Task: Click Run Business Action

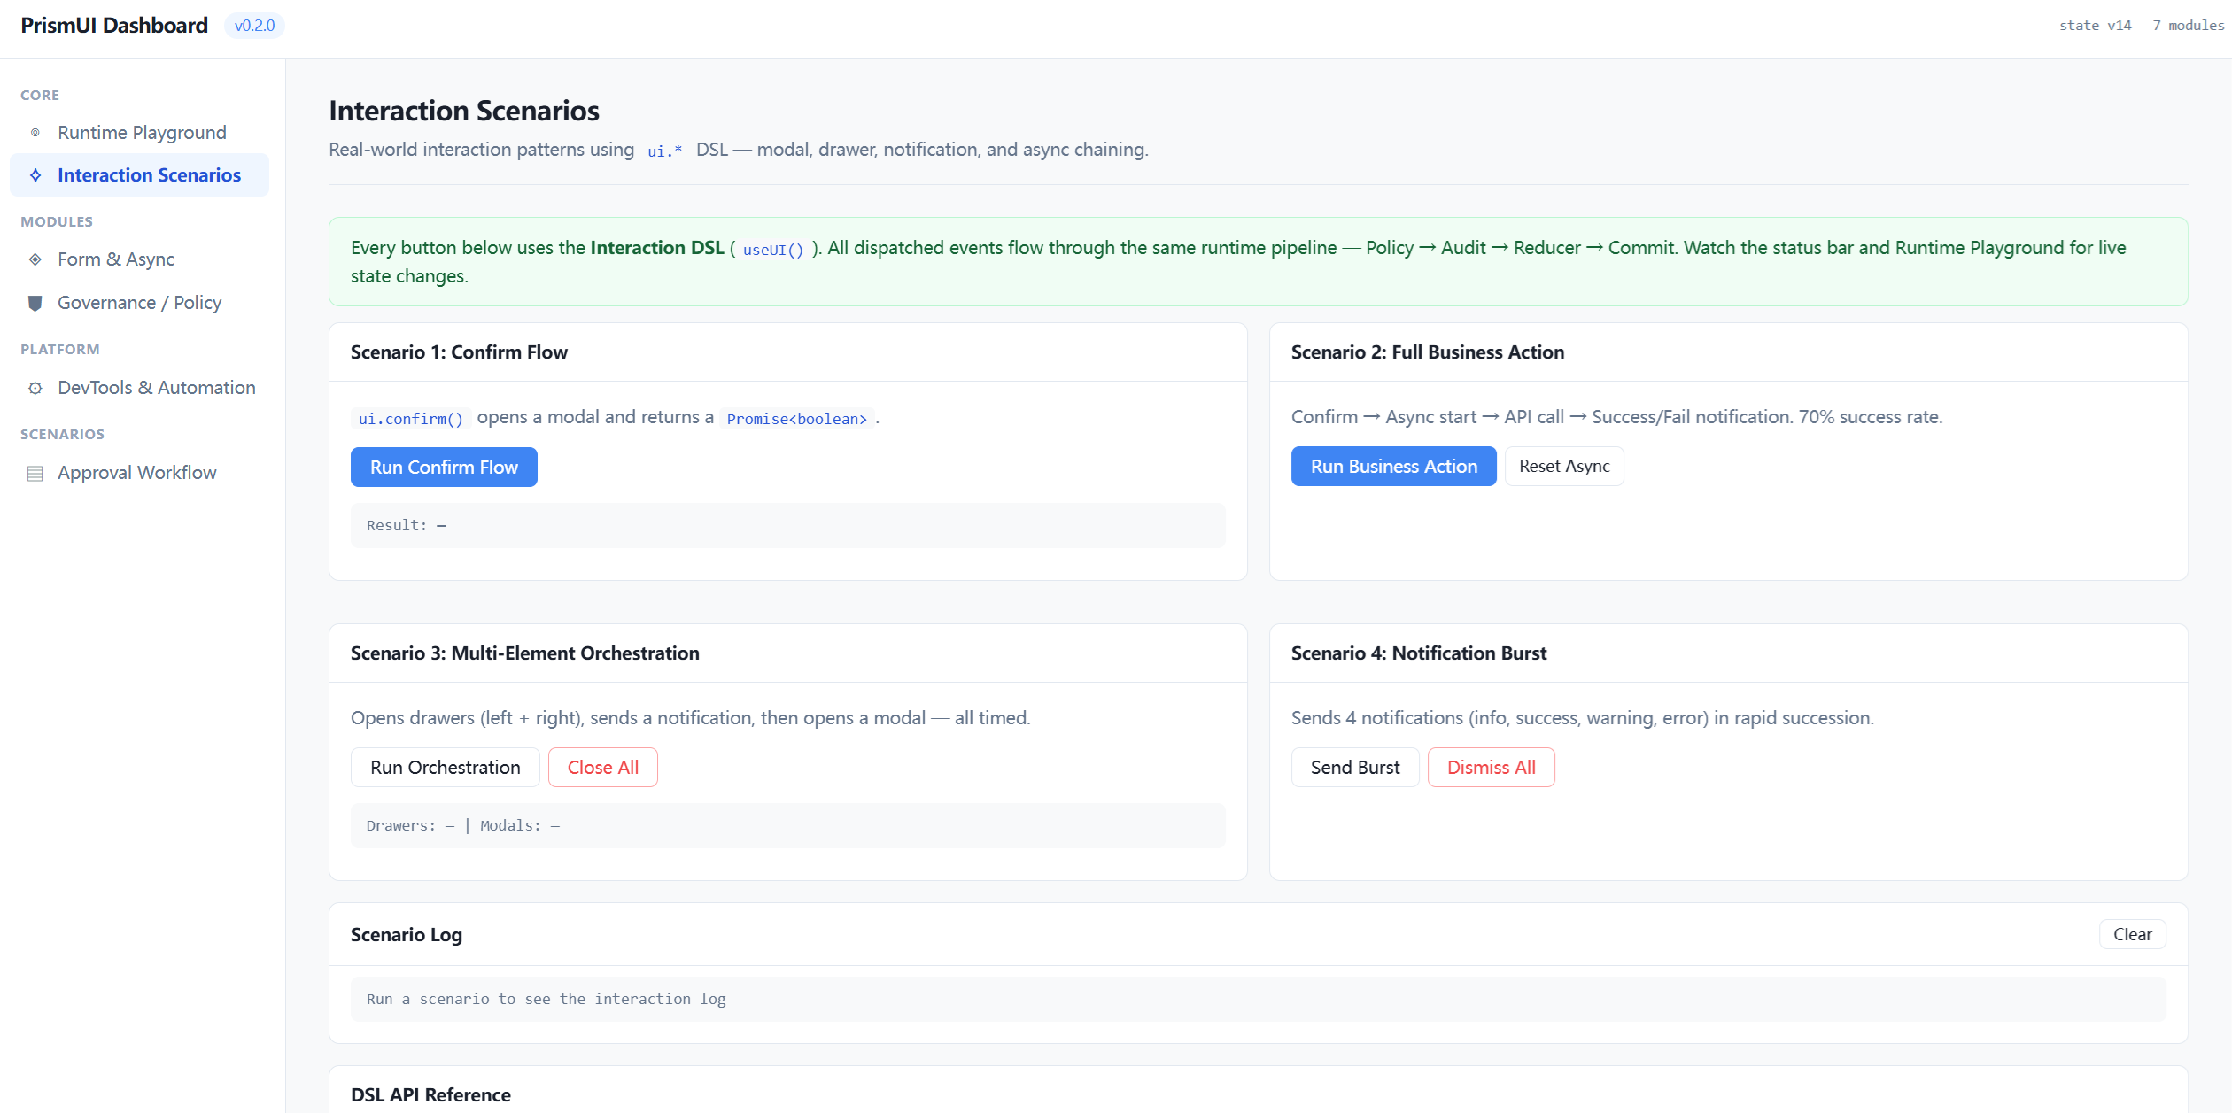Action: (1393, 466)
